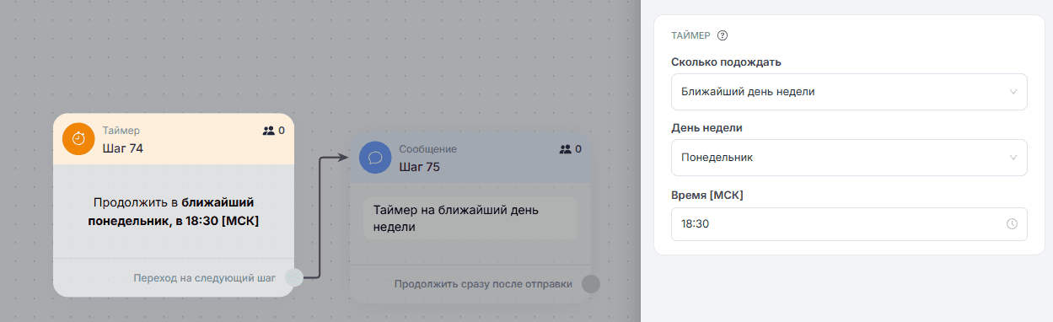Click the clock icon in the time field

click(1012, 224)
